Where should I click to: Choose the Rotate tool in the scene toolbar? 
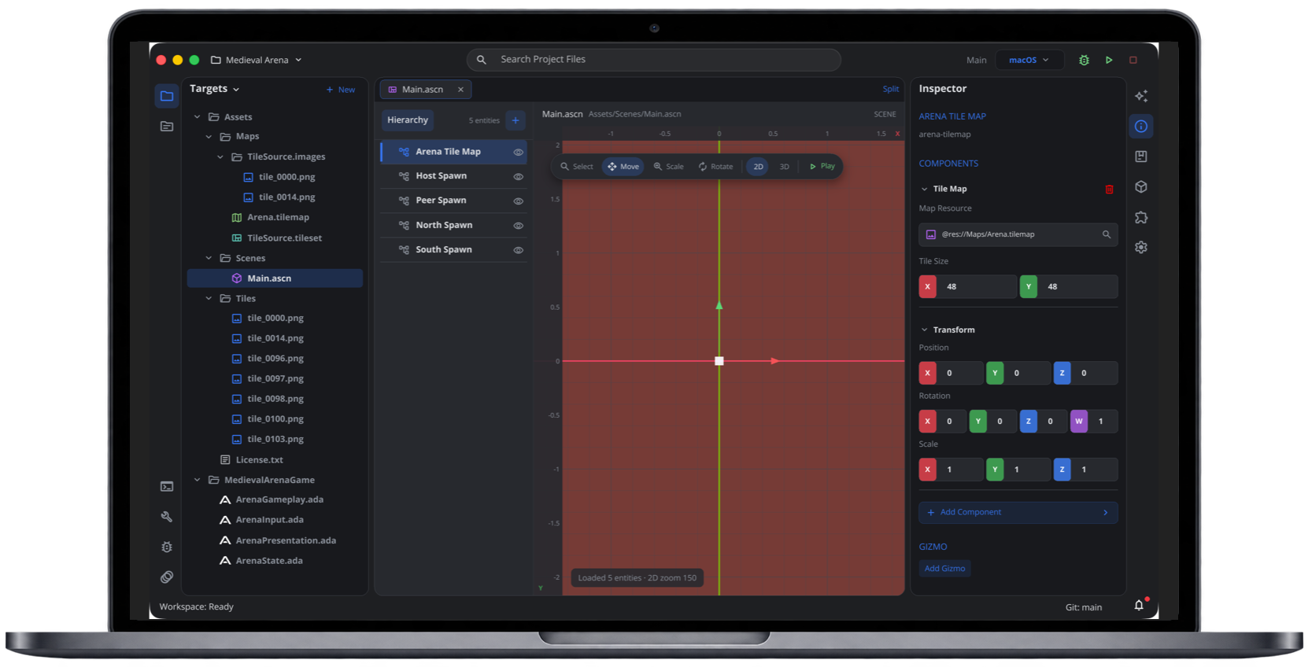coord(716,167)
